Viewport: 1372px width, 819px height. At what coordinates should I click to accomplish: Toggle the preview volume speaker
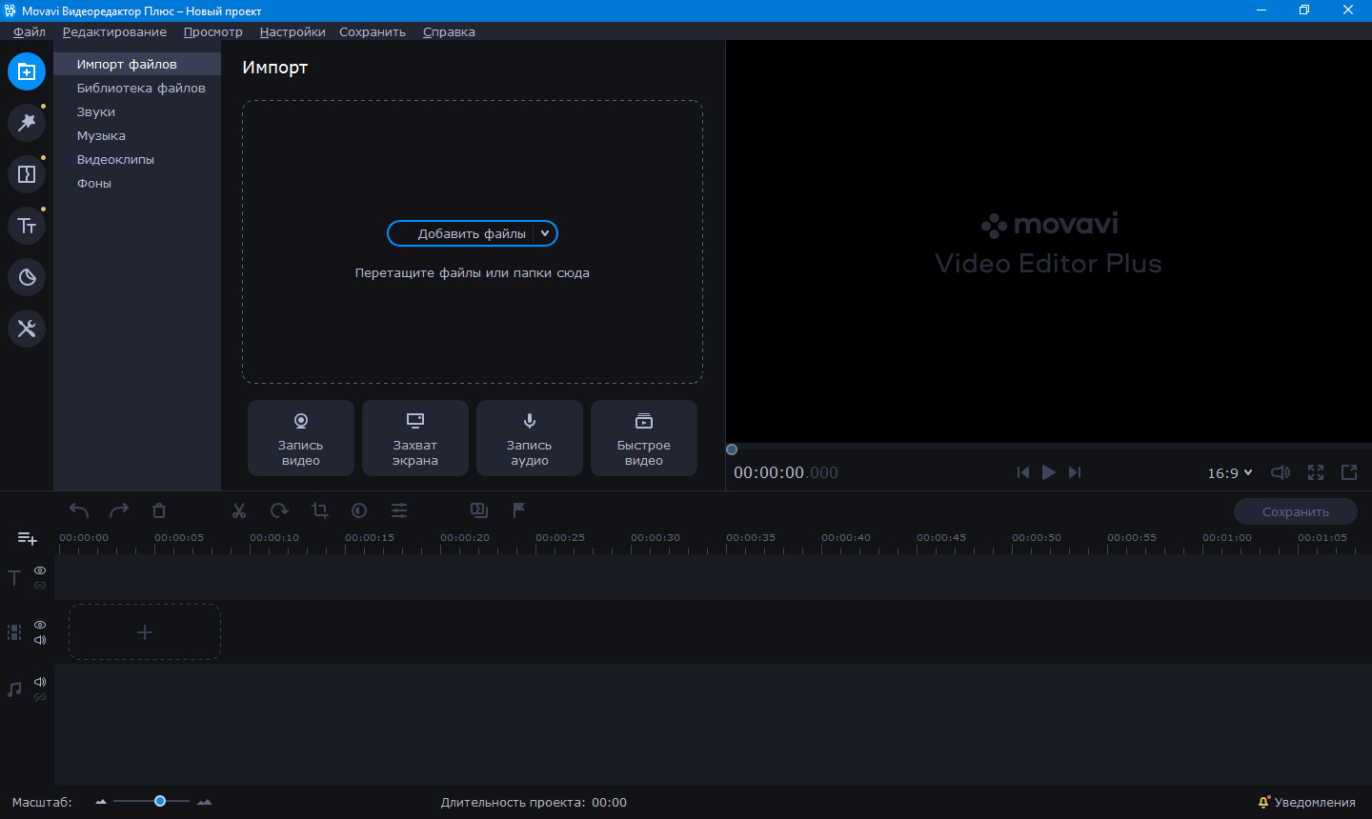(1281, 472)
